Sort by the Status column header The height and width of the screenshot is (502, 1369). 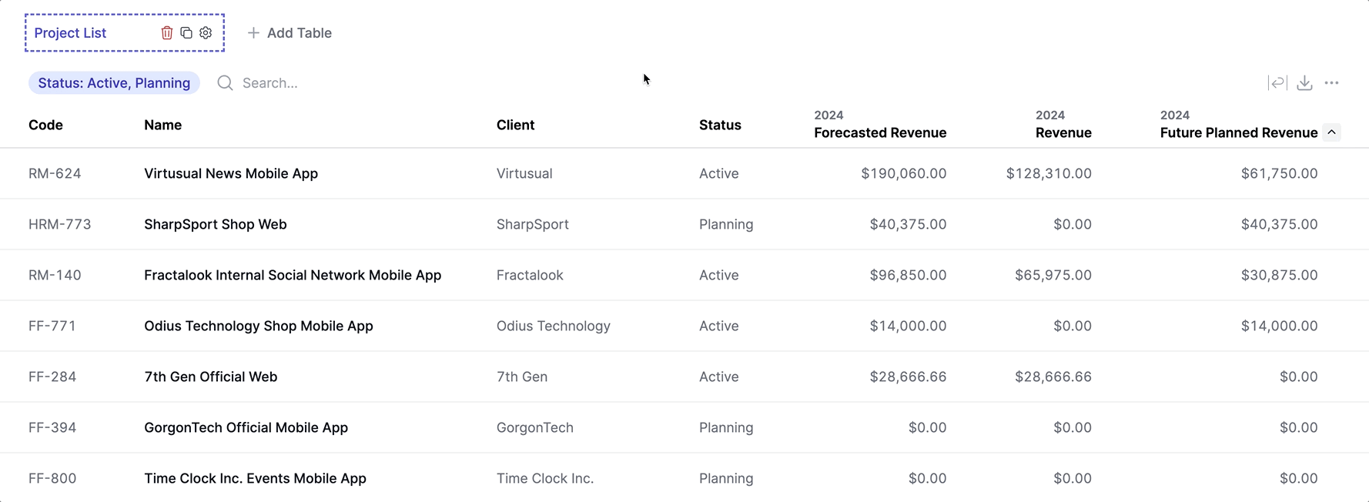tap(720, 125)
